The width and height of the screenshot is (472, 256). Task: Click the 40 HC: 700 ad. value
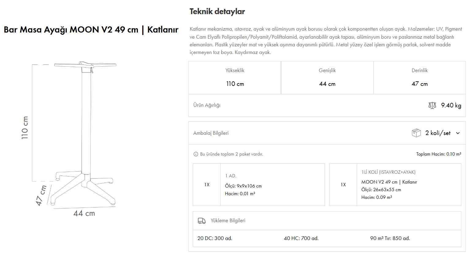point(301,238)
